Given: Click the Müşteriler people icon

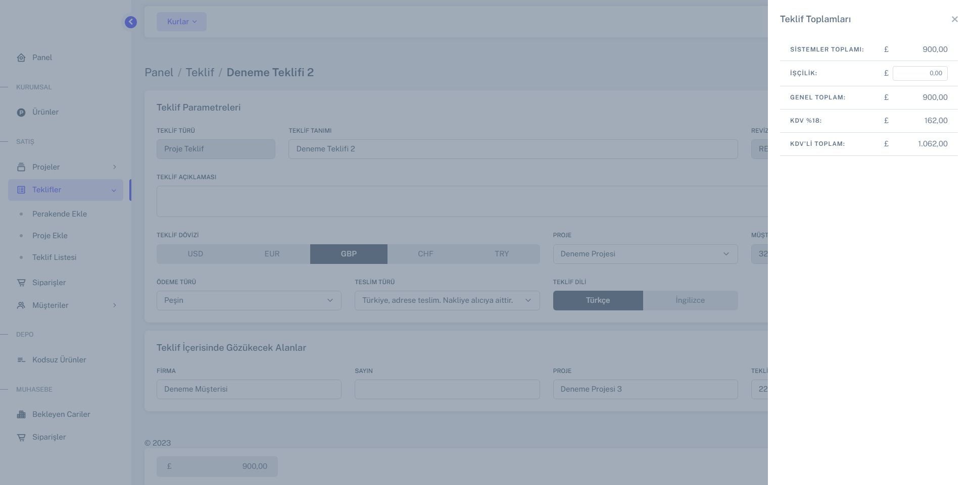Looking at the screenshot, I should [21, 305].
